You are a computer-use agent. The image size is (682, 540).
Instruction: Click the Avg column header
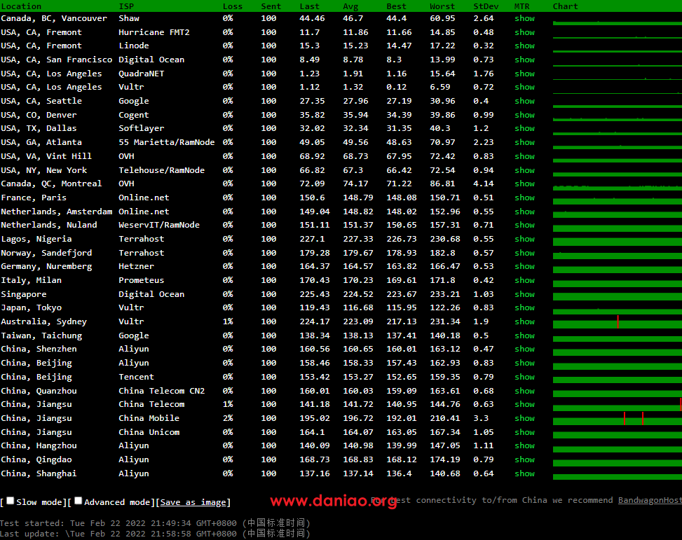tap(350, 6)
